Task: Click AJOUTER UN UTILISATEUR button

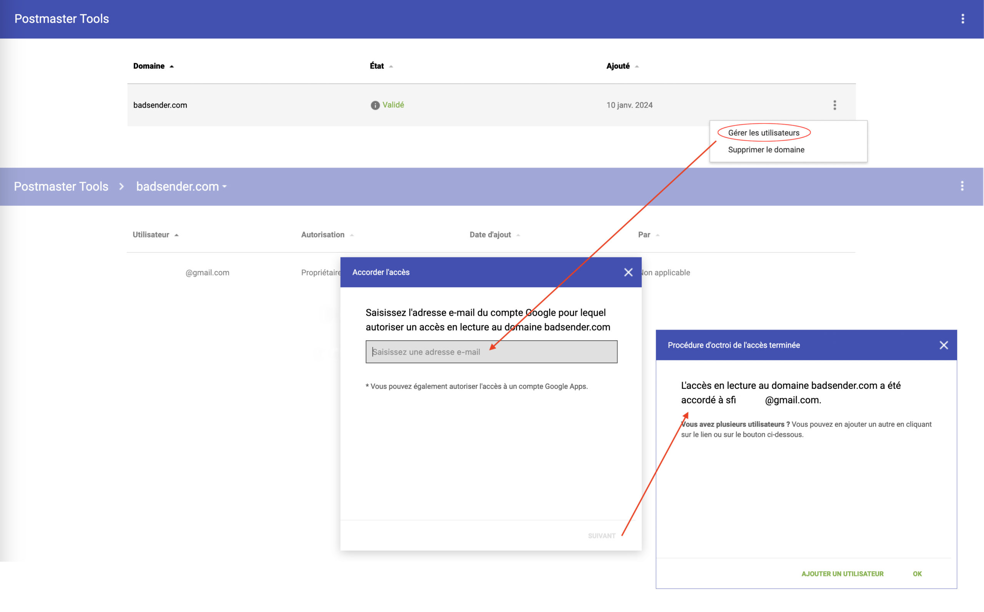Action: coord(842,574)
